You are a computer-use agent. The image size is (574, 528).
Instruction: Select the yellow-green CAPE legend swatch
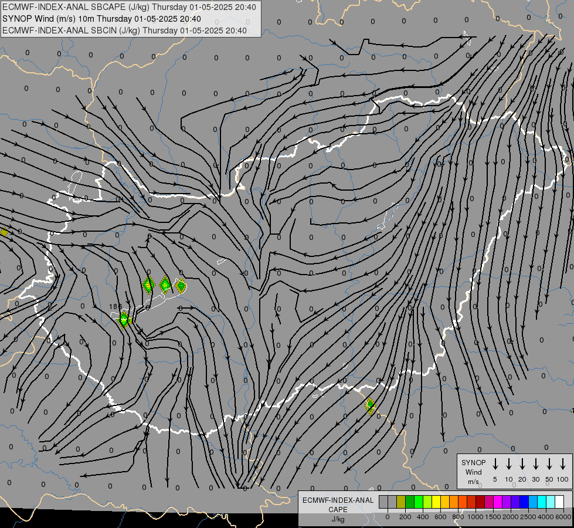(427, 502)
